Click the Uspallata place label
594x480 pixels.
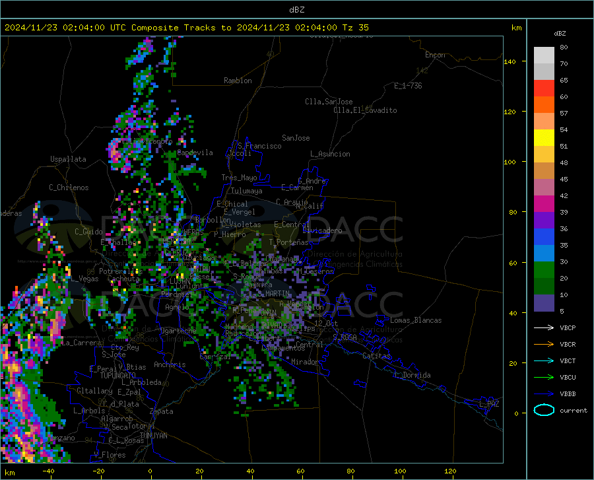68,159
